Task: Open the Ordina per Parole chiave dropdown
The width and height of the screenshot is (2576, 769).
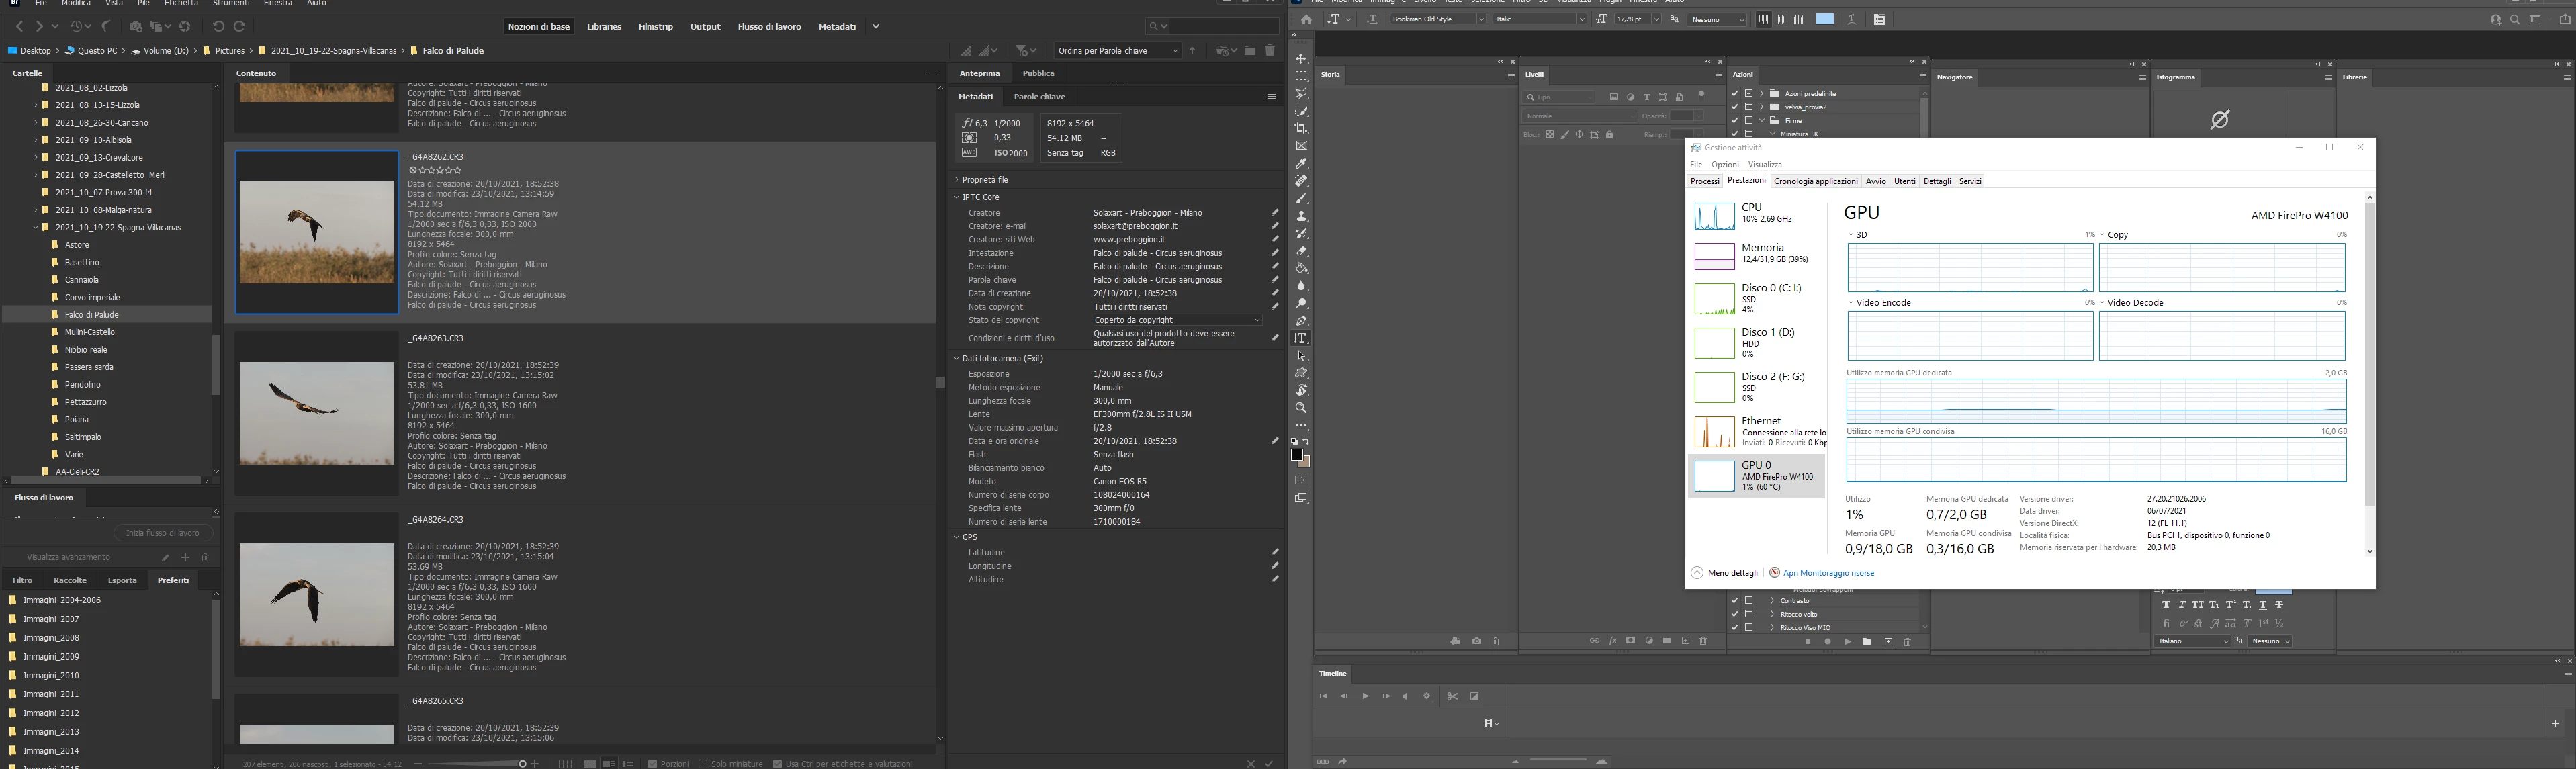Action: click(1117, 50)
